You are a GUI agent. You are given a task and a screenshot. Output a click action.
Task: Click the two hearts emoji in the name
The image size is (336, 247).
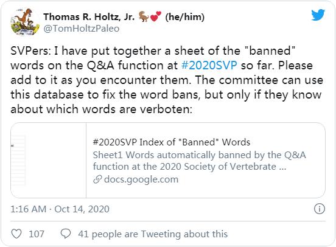[156, 16]
